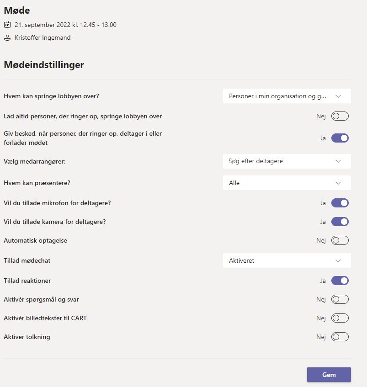Enable Automatisk optagelse
The height and width of the screenshot is (387, 367).
point(339,240)
